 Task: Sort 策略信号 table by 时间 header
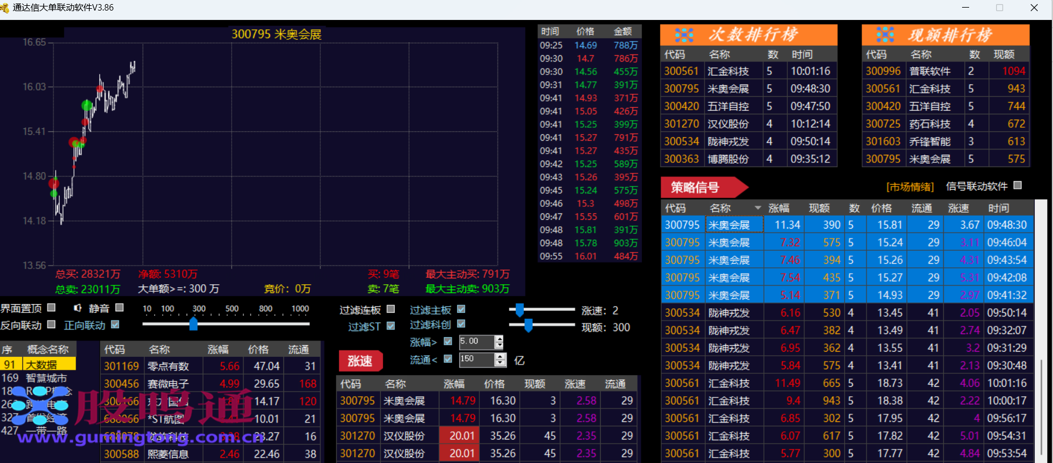point(998,208)
